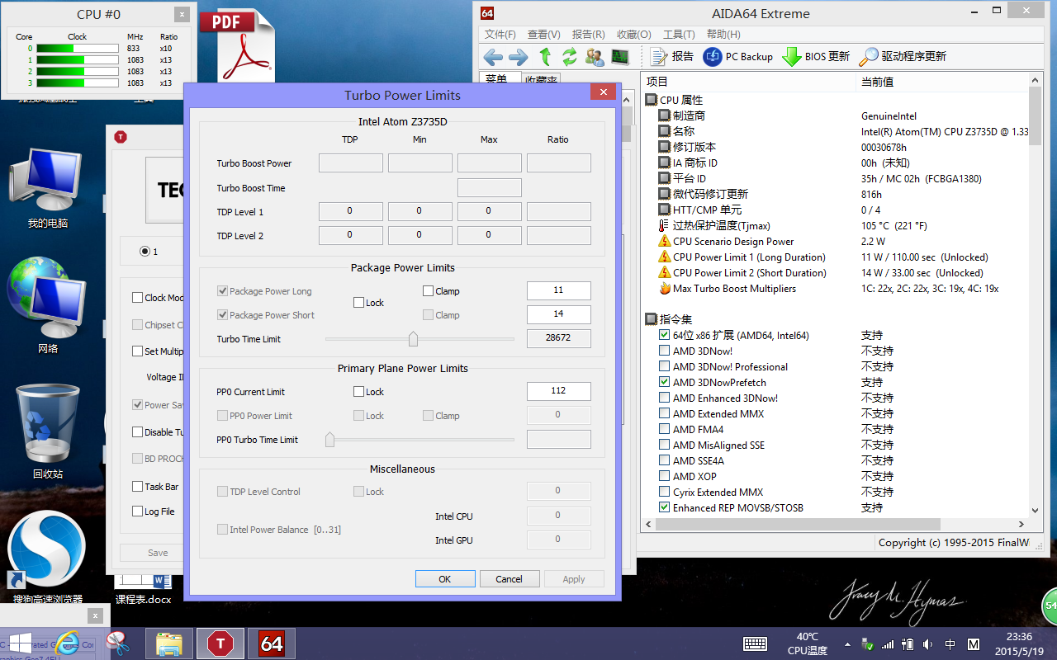Click the taskbar clock showing 23:36
Image resolution: width=1057 pixels, height=660 pixels.
coord(1020,643)
